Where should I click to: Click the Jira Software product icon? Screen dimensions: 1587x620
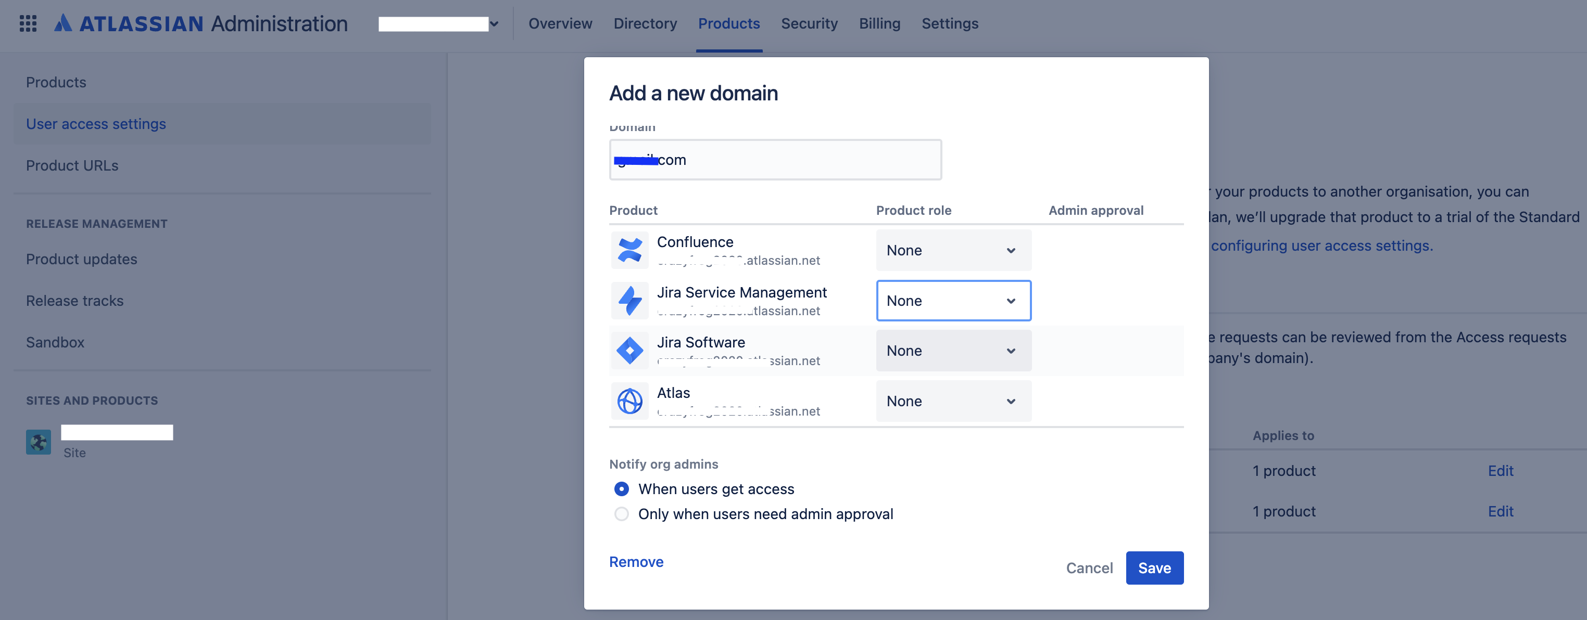pyautogui.click(x=629, y=351)
